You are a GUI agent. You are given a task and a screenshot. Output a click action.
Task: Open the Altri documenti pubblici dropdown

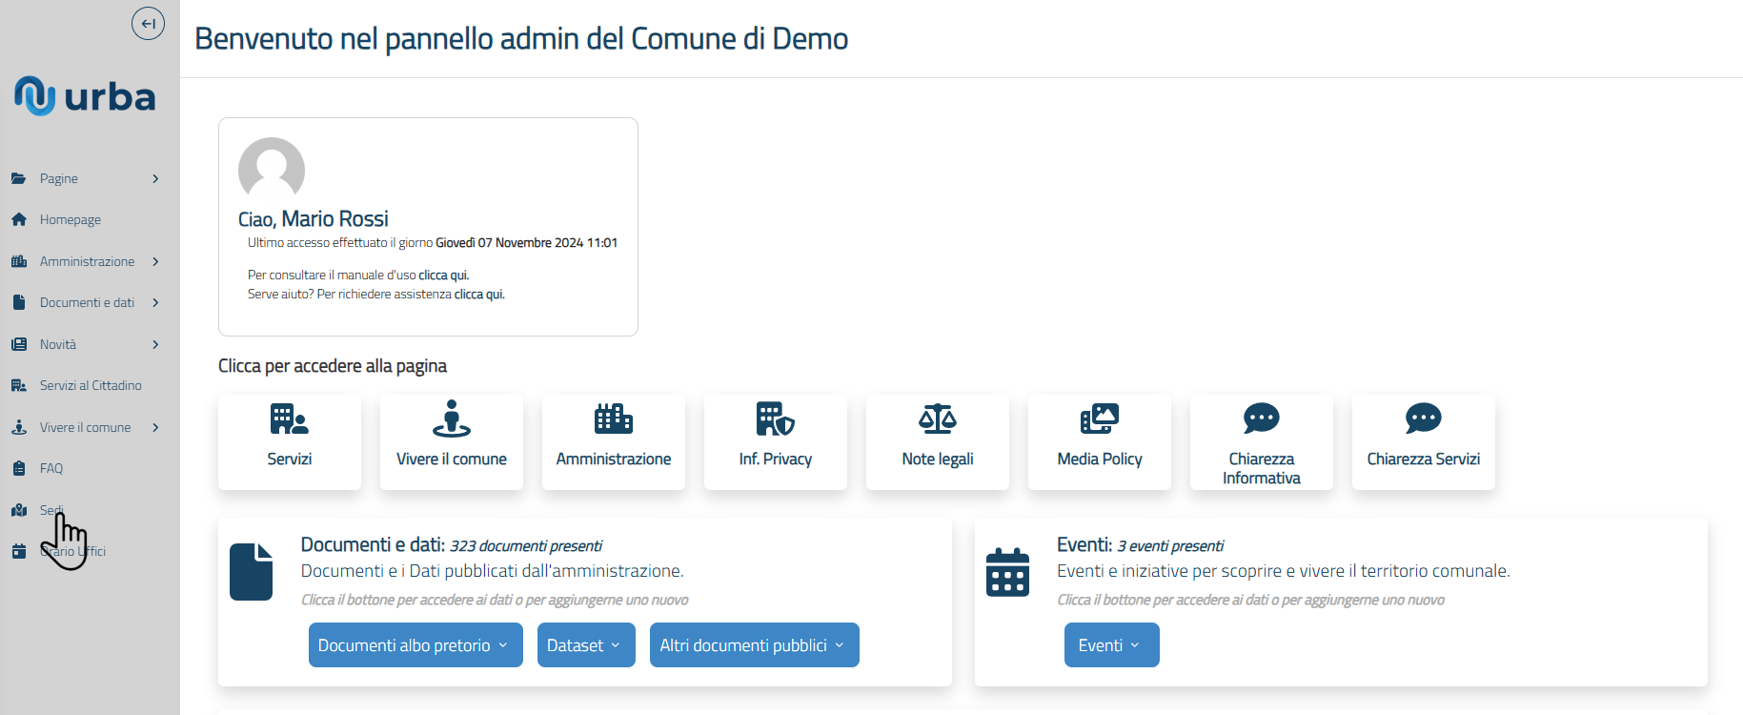[x=753, y=645]
